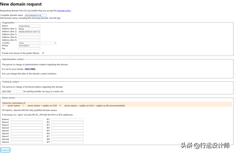
Task: Click the IP1 address field
Action: coord(68,119)
